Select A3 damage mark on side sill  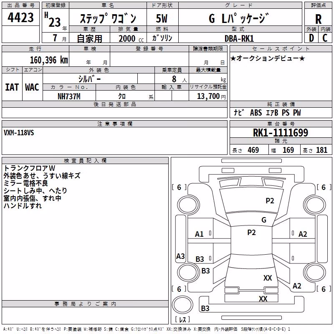pos(180,256)
